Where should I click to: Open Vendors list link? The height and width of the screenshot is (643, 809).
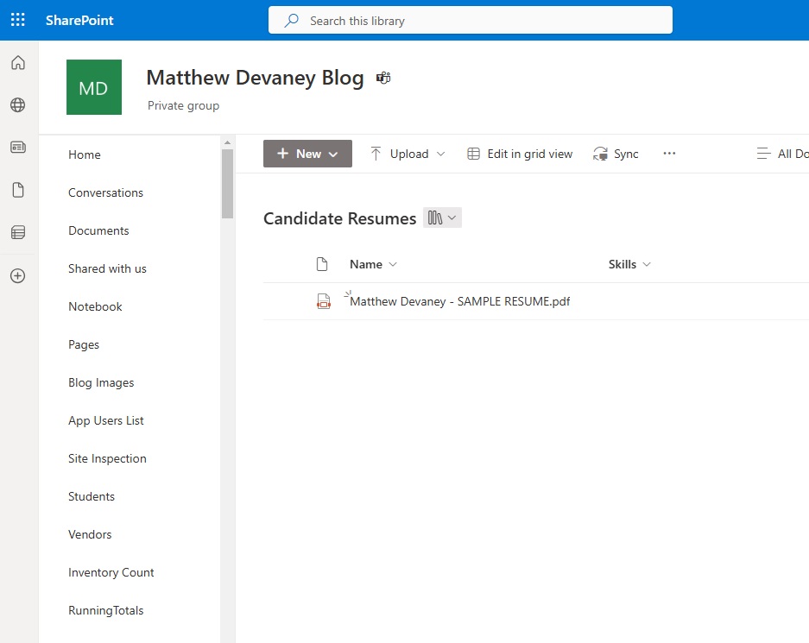tap(90, 534)
